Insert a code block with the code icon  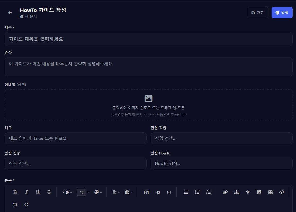(x=282, y=192)
